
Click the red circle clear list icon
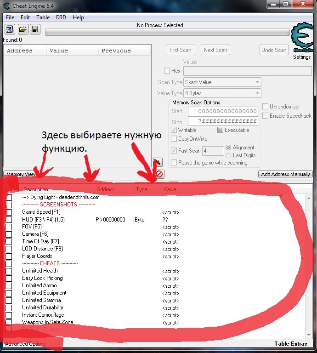point(159,174)
